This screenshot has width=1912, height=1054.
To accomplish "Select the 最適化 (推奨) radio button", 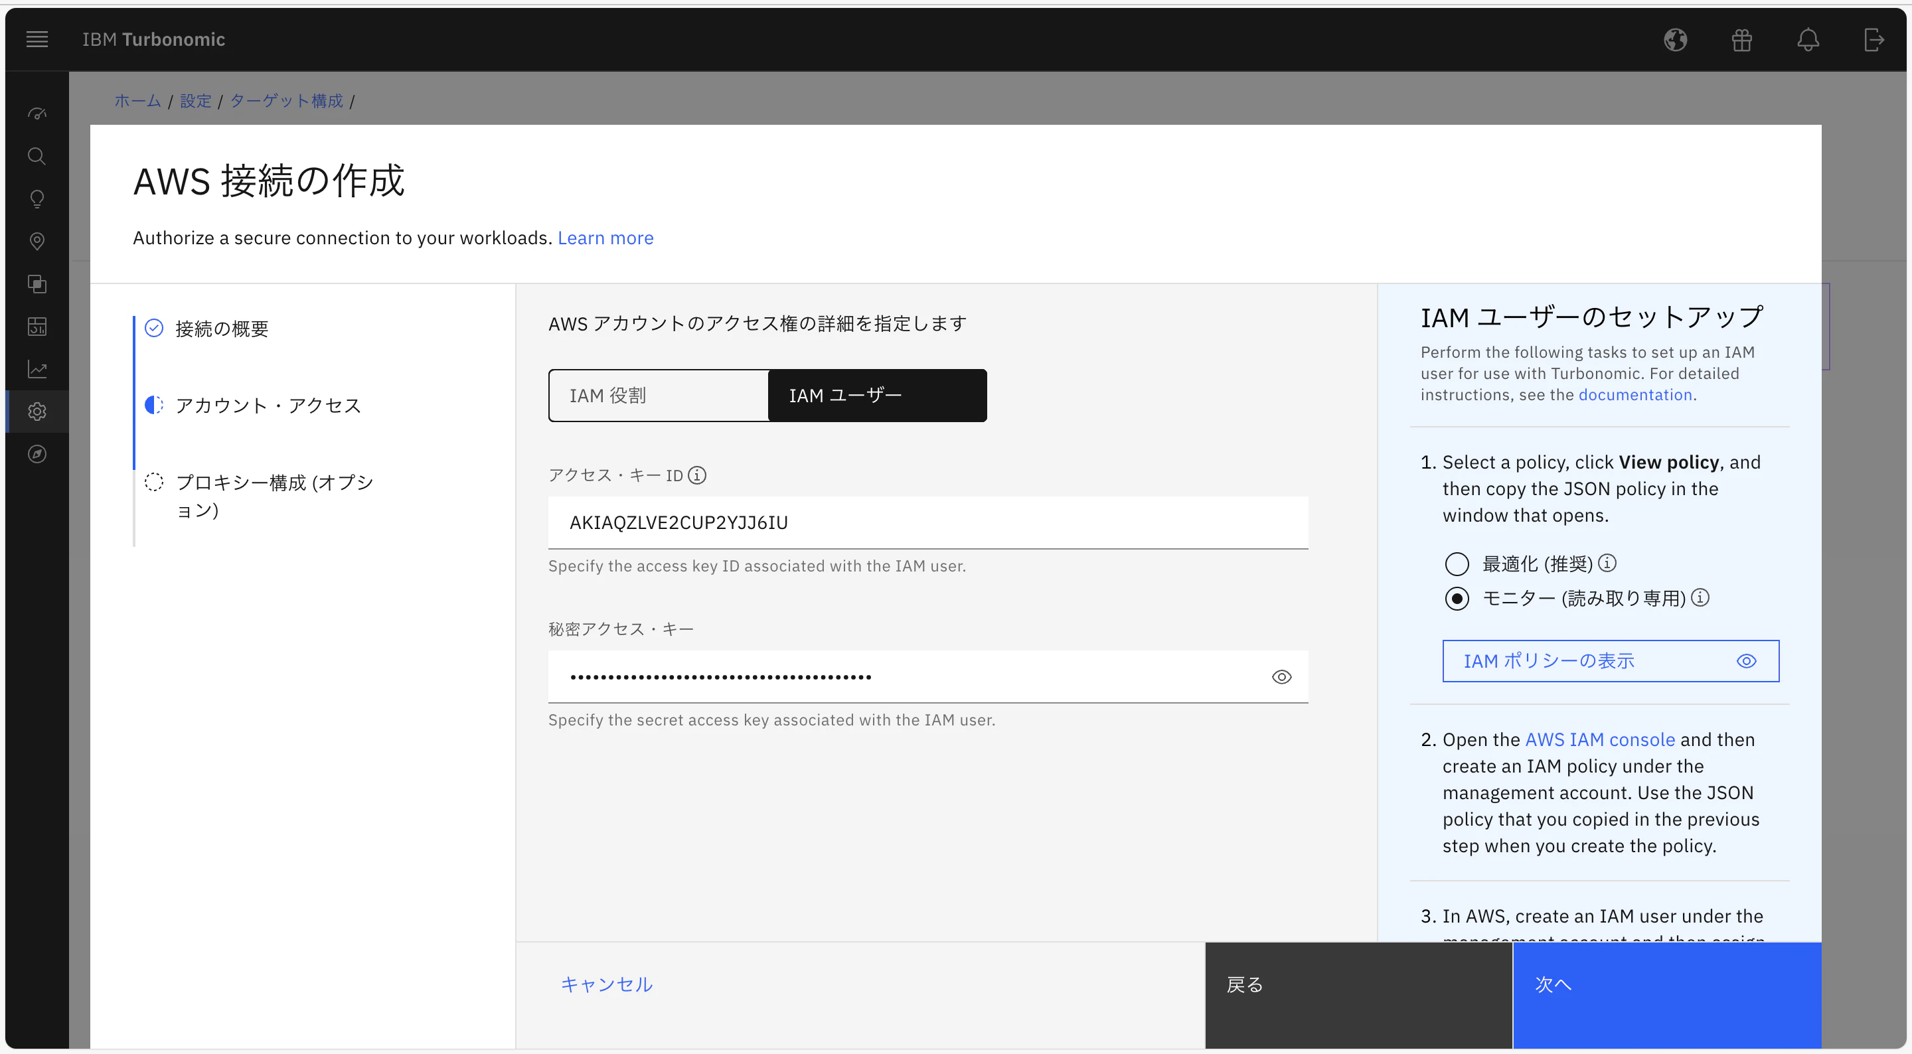I will click(1457, 564).
